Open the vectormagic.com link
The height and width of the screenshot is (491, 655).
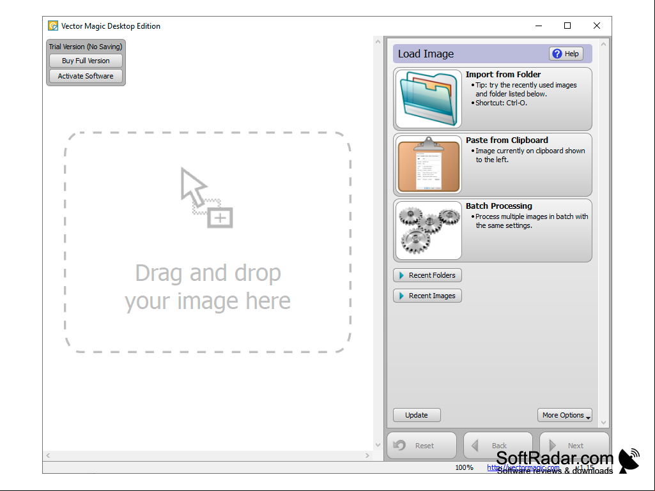point(523,467)
